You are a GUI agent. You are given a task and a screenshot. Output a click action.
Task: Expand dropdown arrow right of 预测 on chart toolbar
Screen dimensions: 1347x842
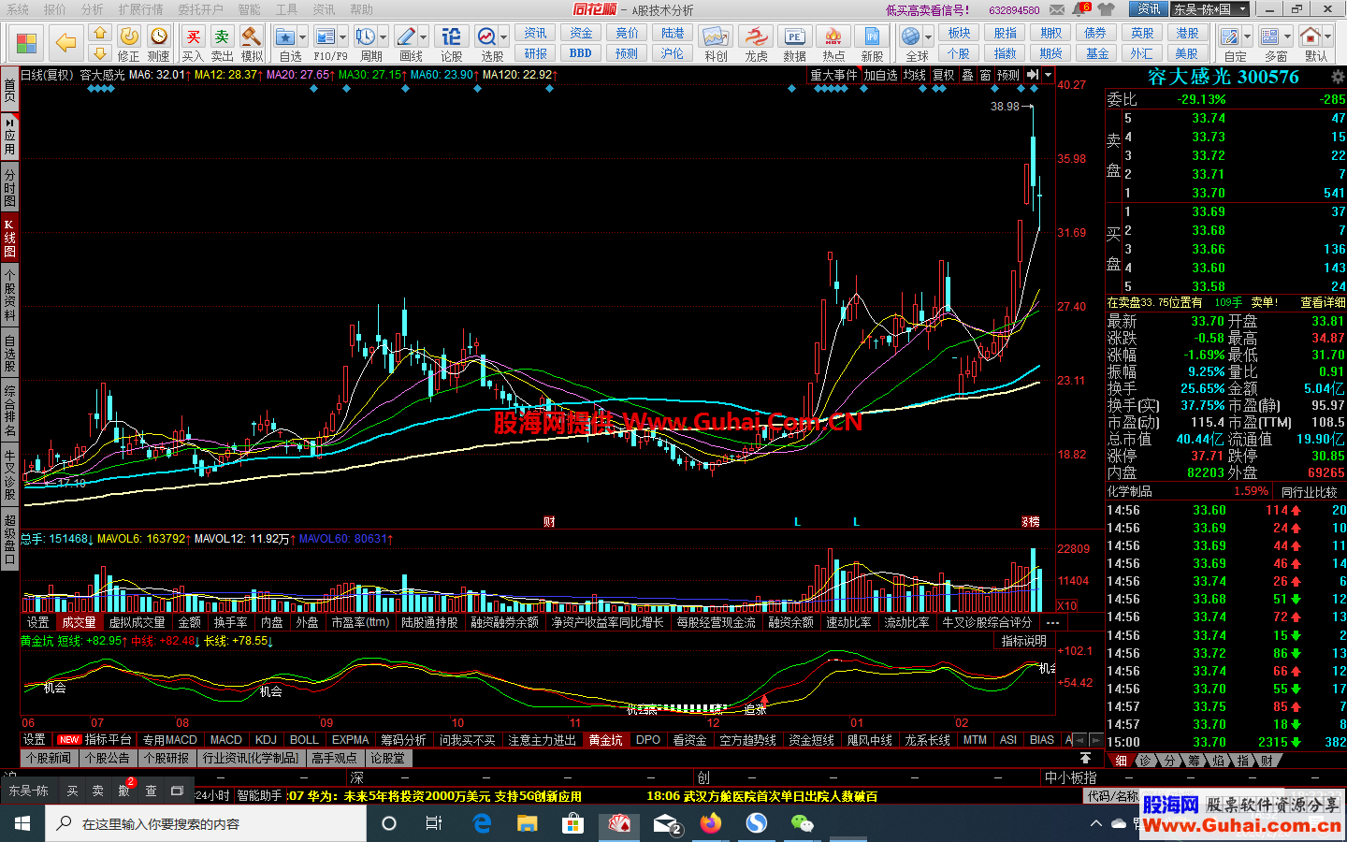pos(1049,75)
